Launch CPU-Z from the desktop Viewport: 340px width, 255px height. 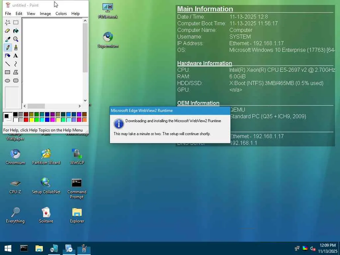(15, 186)
